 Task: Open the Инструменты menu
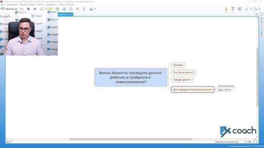(52, 5)
